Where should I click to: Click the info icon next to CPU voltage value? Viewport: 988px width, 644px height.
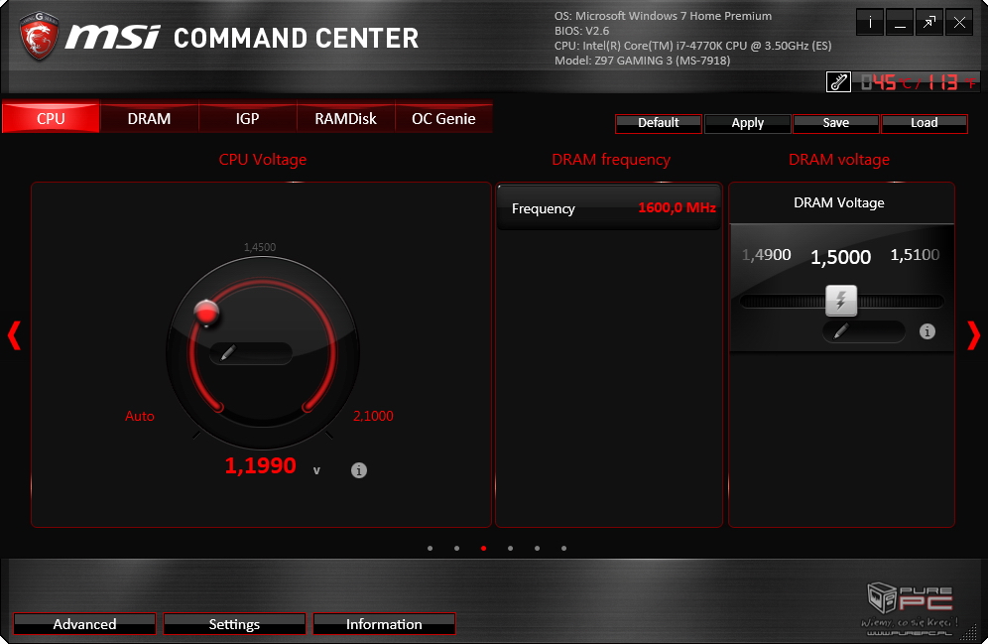(x=358, y=470)
